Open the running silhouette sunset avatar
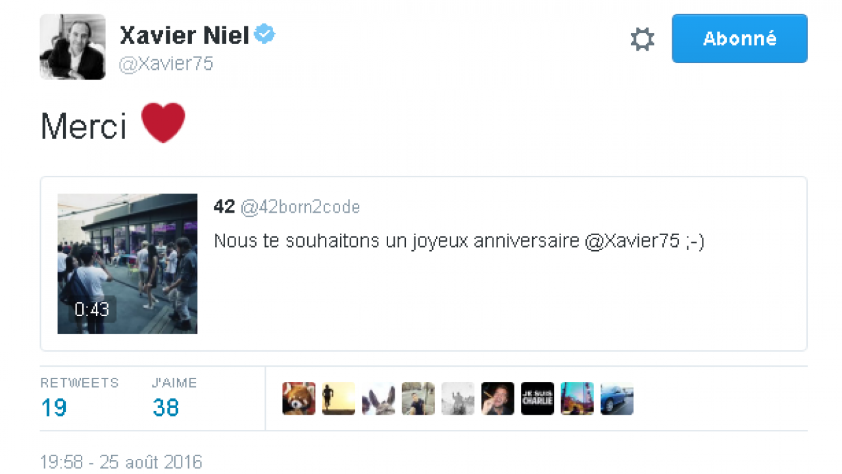The image size is (842, 474). (x=339, y=398)
